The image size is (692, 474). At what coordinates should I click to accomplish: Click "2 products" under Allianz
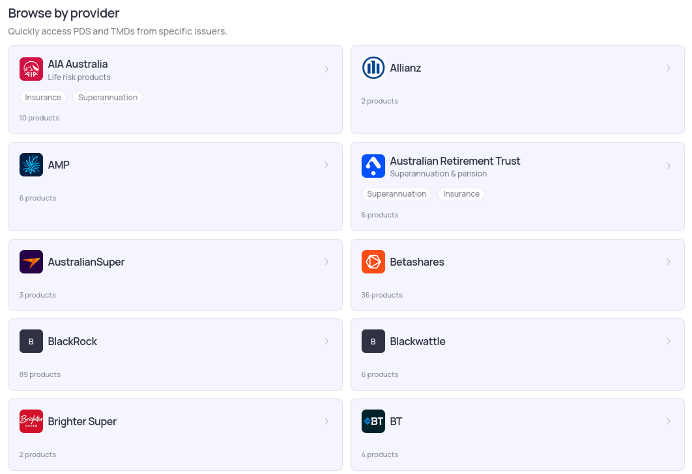(x=379, y=101)
